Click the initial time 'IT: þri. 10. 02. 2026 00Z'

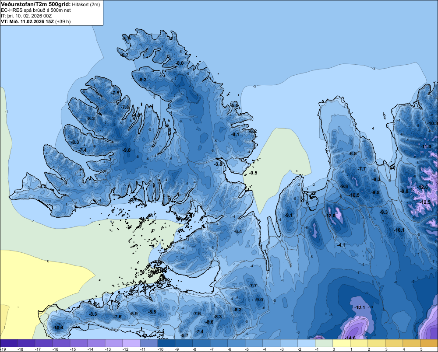pyautogui.click(x=27, y=16)
